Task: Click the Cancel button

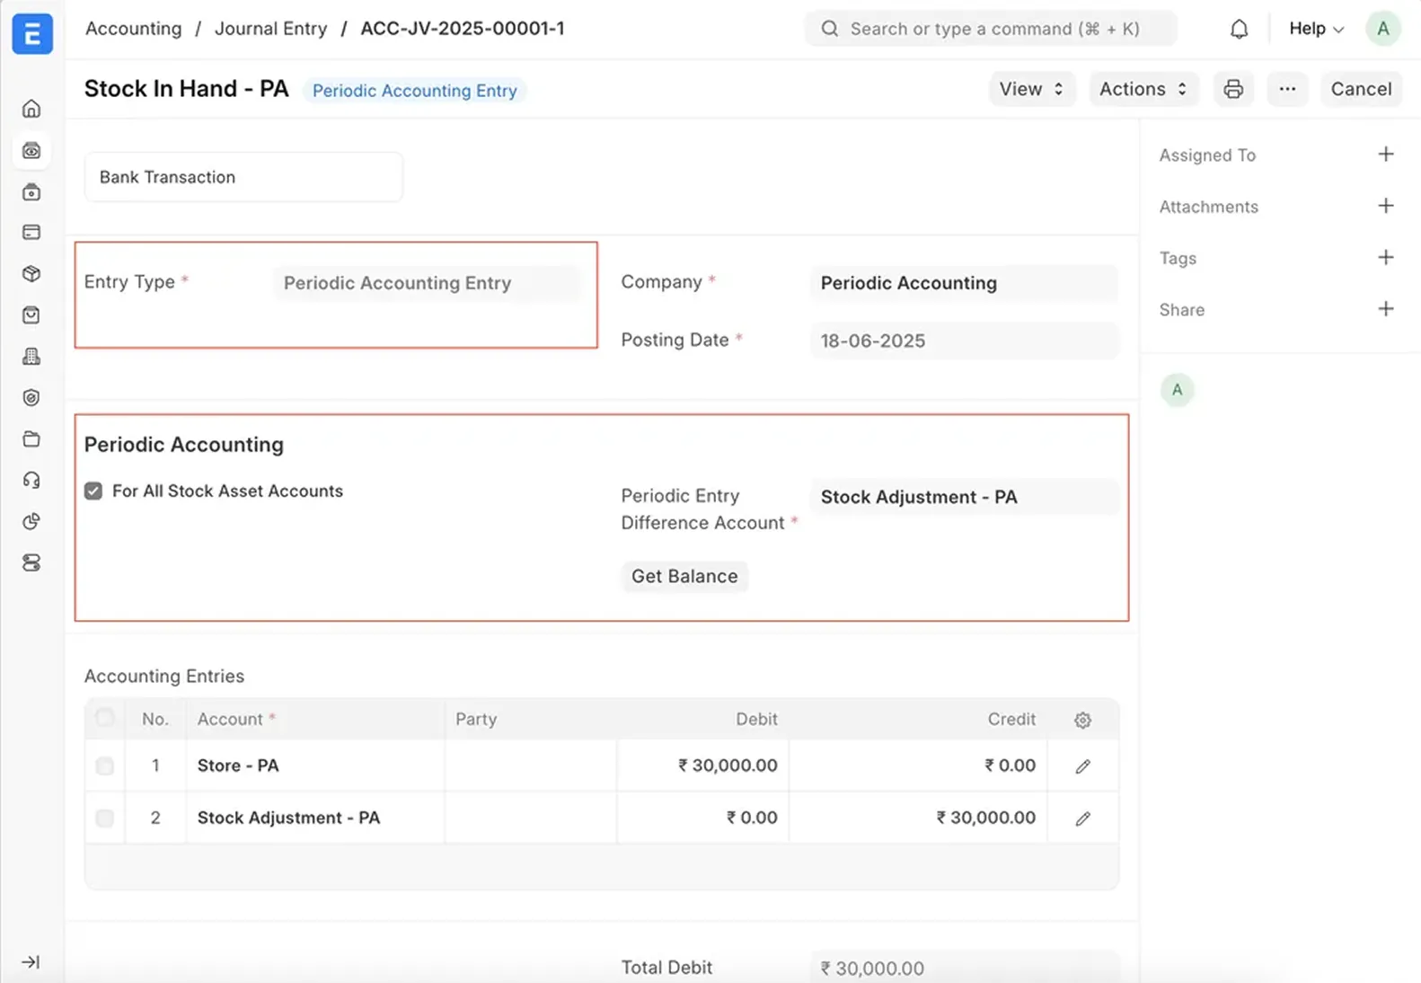Action: click(1360, 89)
